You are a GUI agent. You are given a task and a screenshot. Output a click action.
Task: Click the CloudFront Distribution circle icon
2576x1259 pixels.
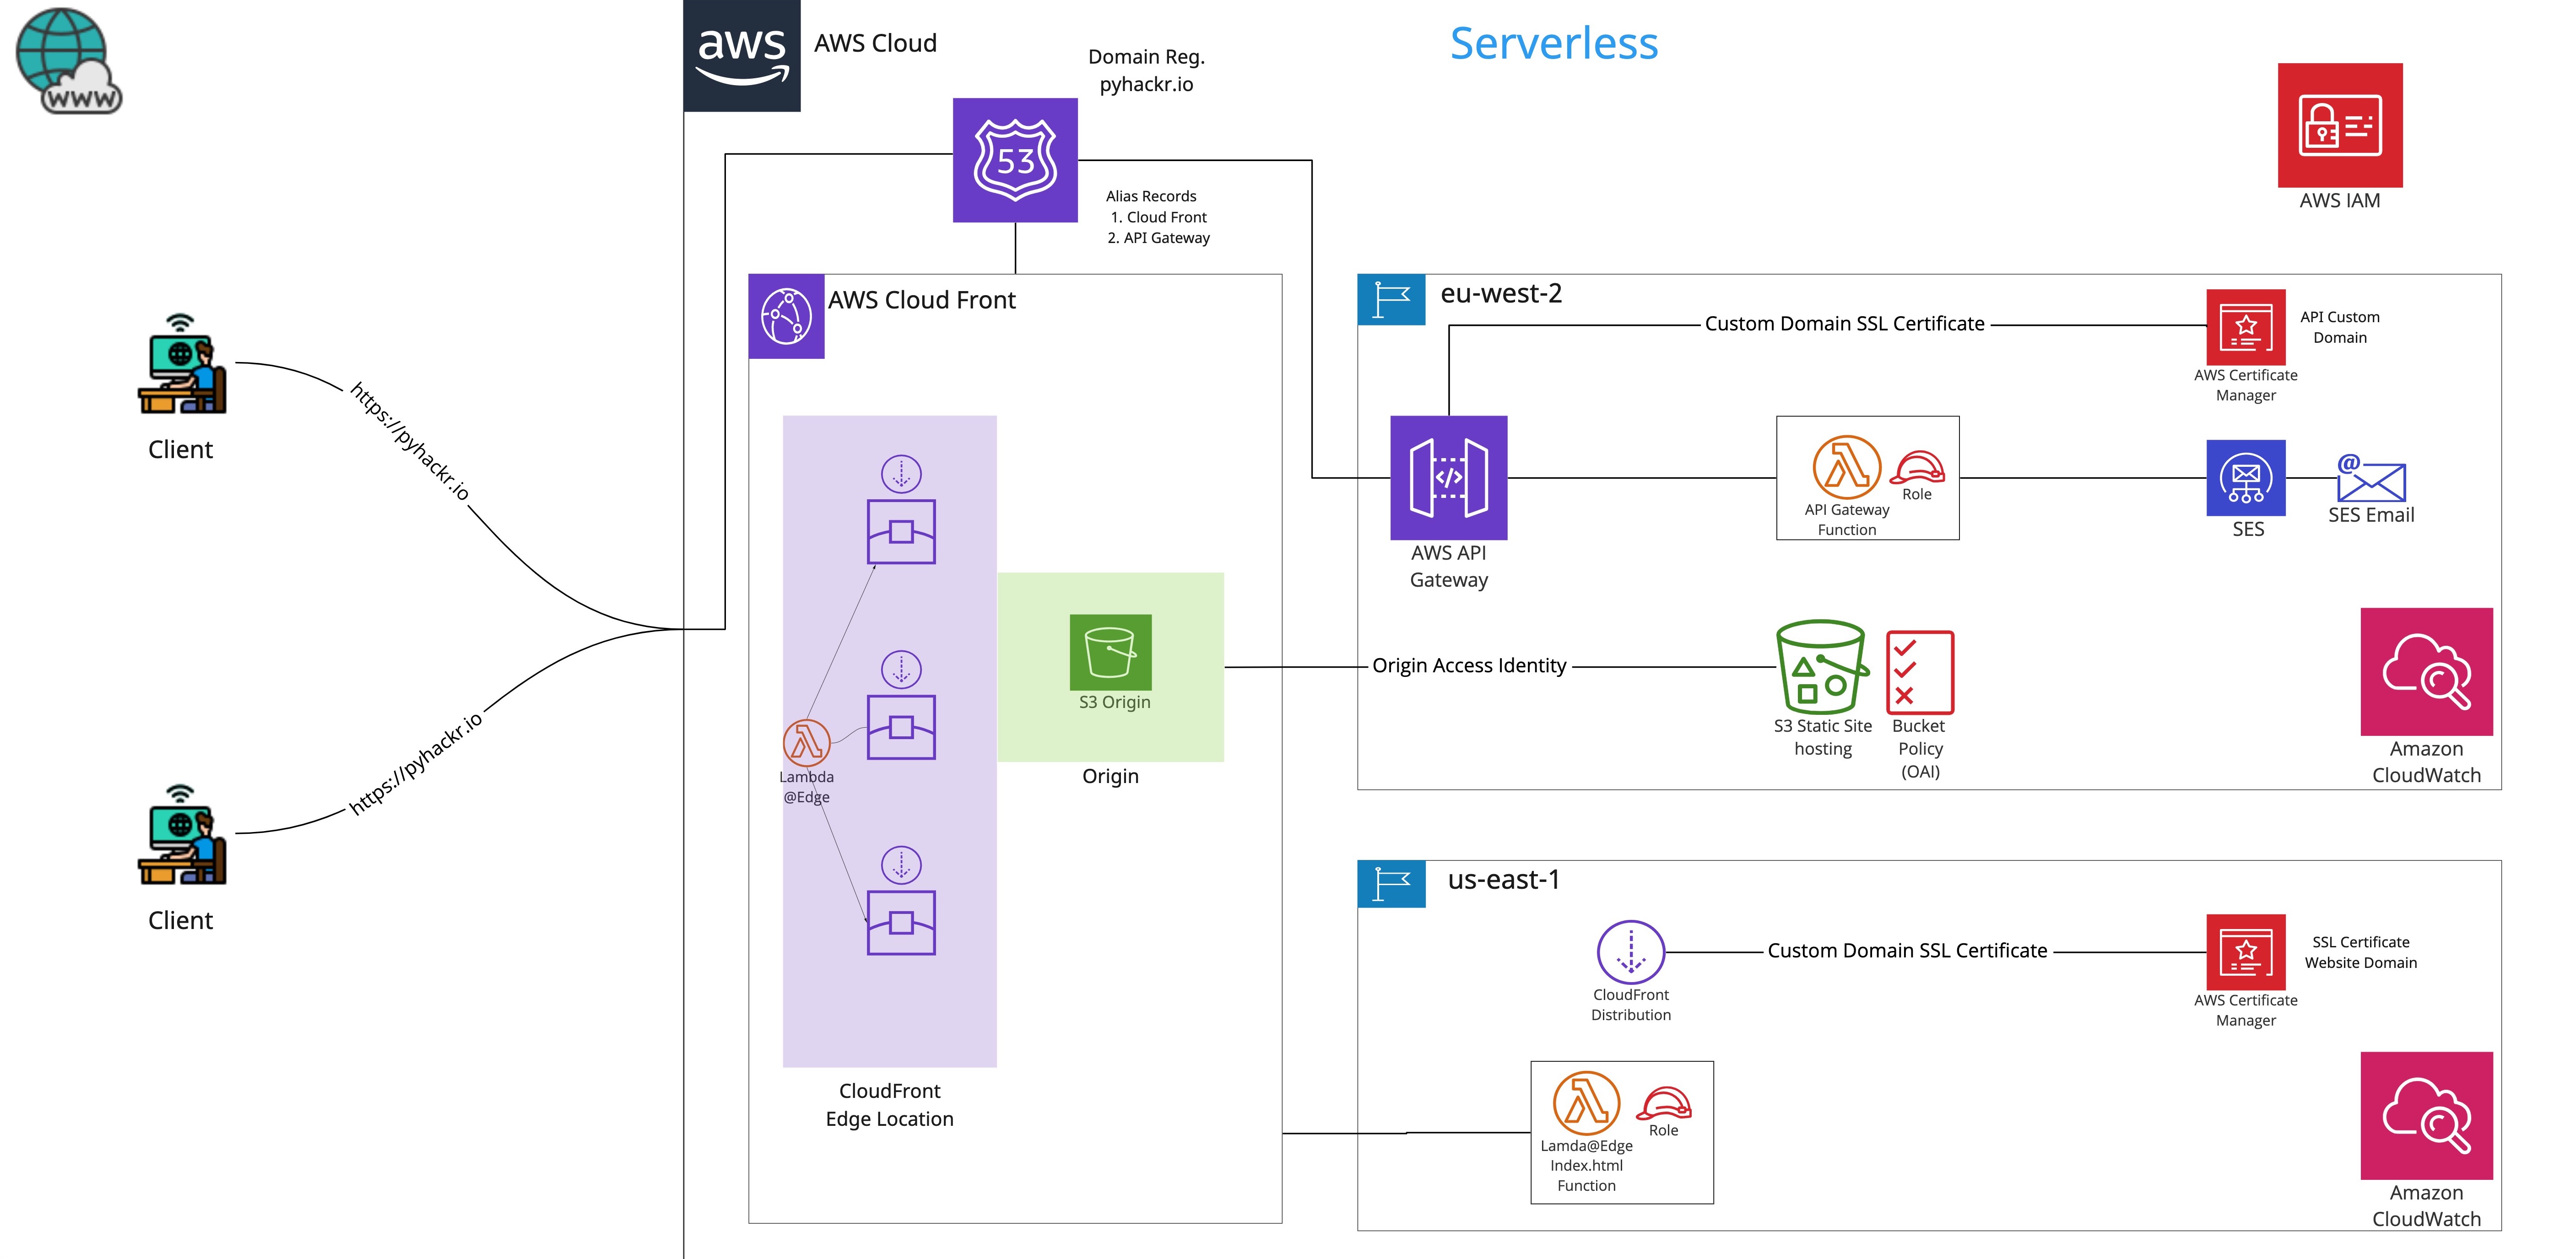pyautogui.click(x=1630, y=951)
